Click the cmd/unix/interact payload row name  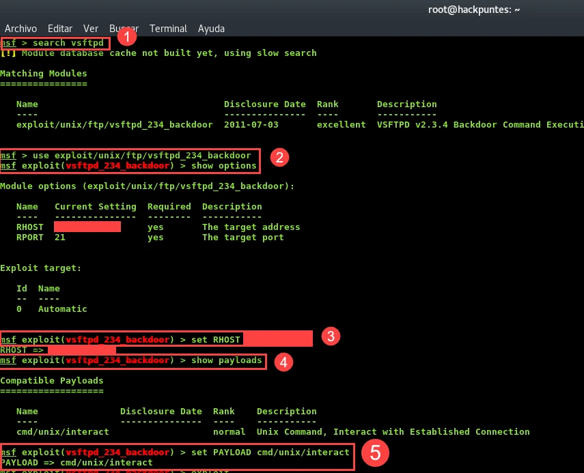pos(63,431)
